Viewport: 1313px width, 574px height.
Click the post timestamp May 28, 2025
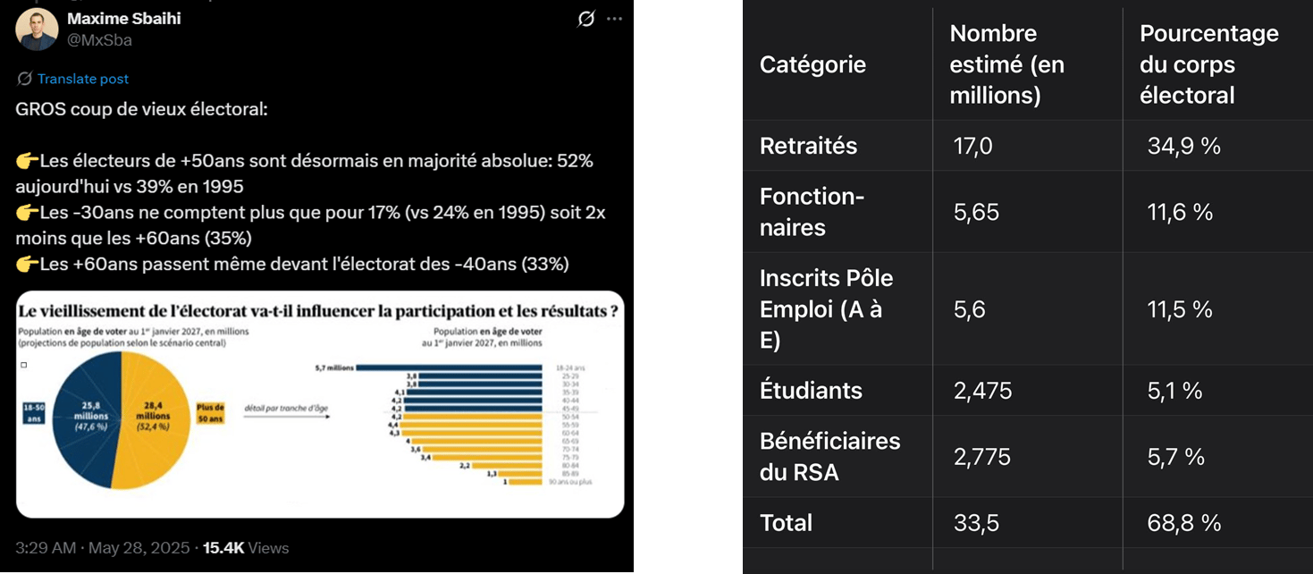tap(139, 548)
